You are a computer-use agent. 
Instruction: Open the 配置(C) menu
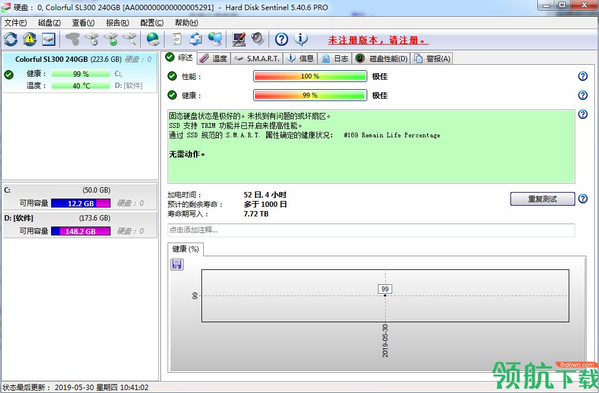152,23
